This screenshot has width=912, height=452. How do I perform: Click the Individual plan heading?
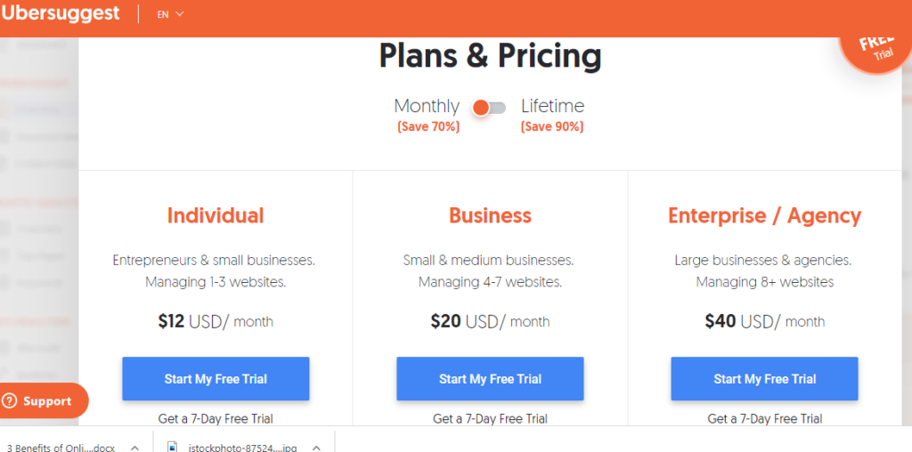[216, 215]
